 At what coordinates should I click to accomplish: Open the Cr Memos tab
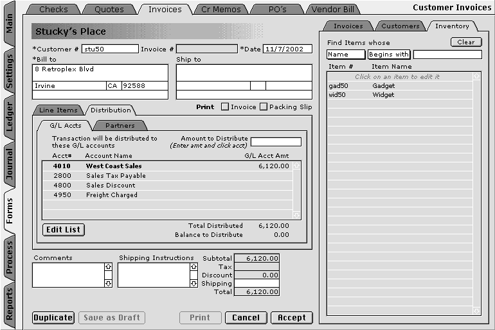[221, 10]
